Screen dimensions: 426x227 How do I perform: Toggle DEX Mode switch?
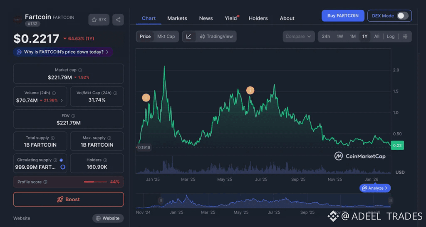(x=402, y=16)
